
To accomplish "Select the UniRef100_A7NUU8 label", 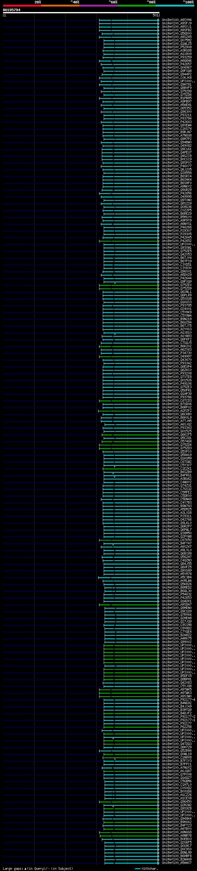I will [176, 135].
